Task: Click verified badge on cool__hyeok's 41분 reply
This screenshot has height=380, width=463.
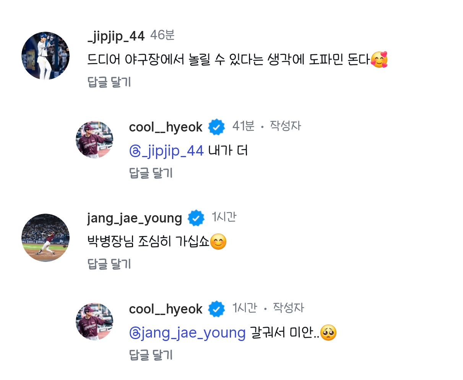Action: [x=216, y=127]
